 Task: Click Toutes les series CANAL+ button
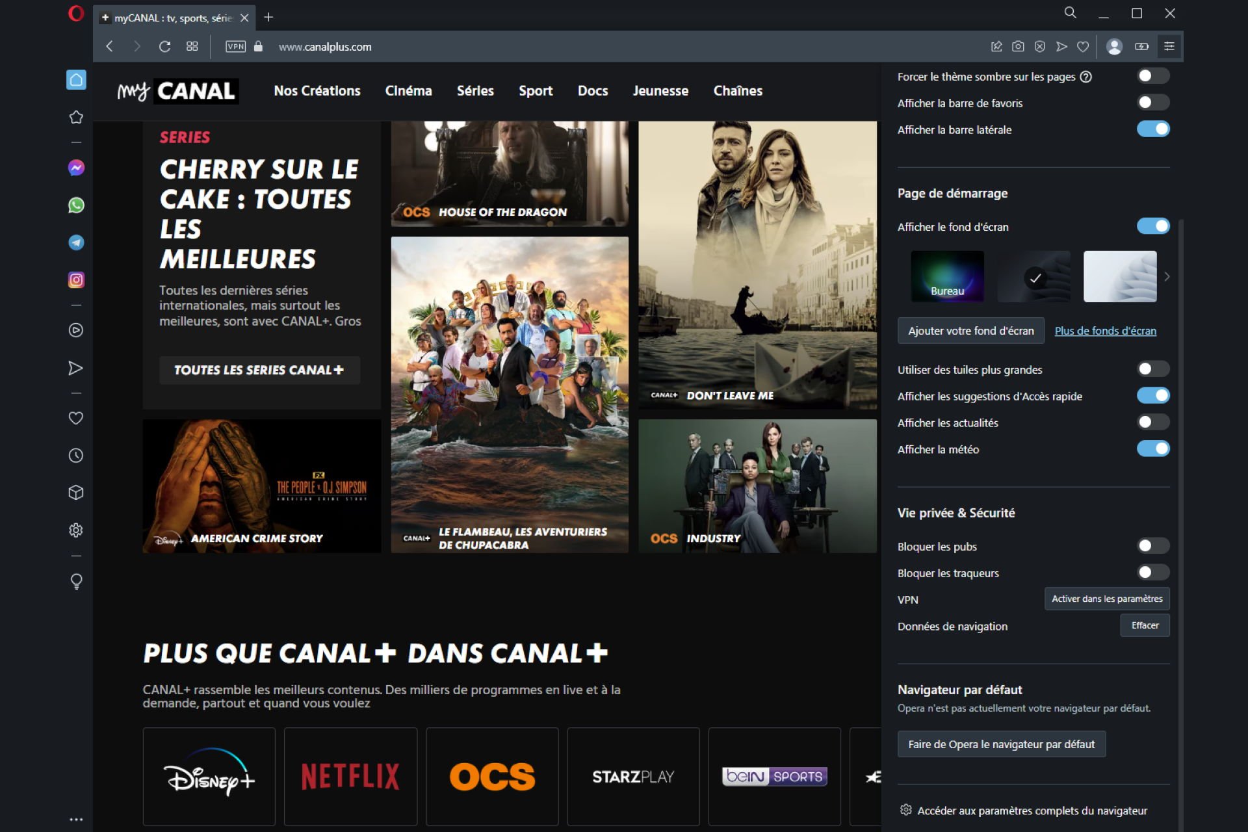259,370
